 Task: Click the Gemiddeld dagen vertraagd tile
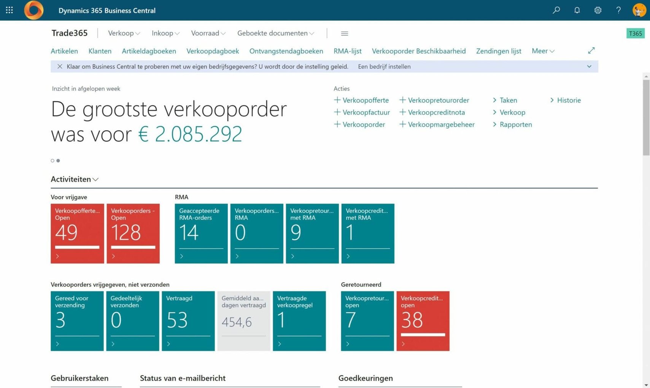244,321
